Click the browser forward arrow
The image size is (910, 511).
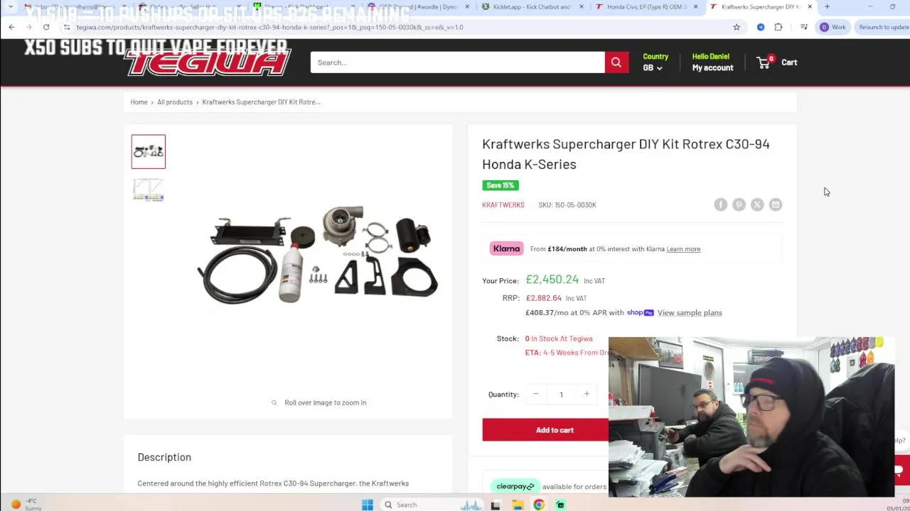coord(28,27)
